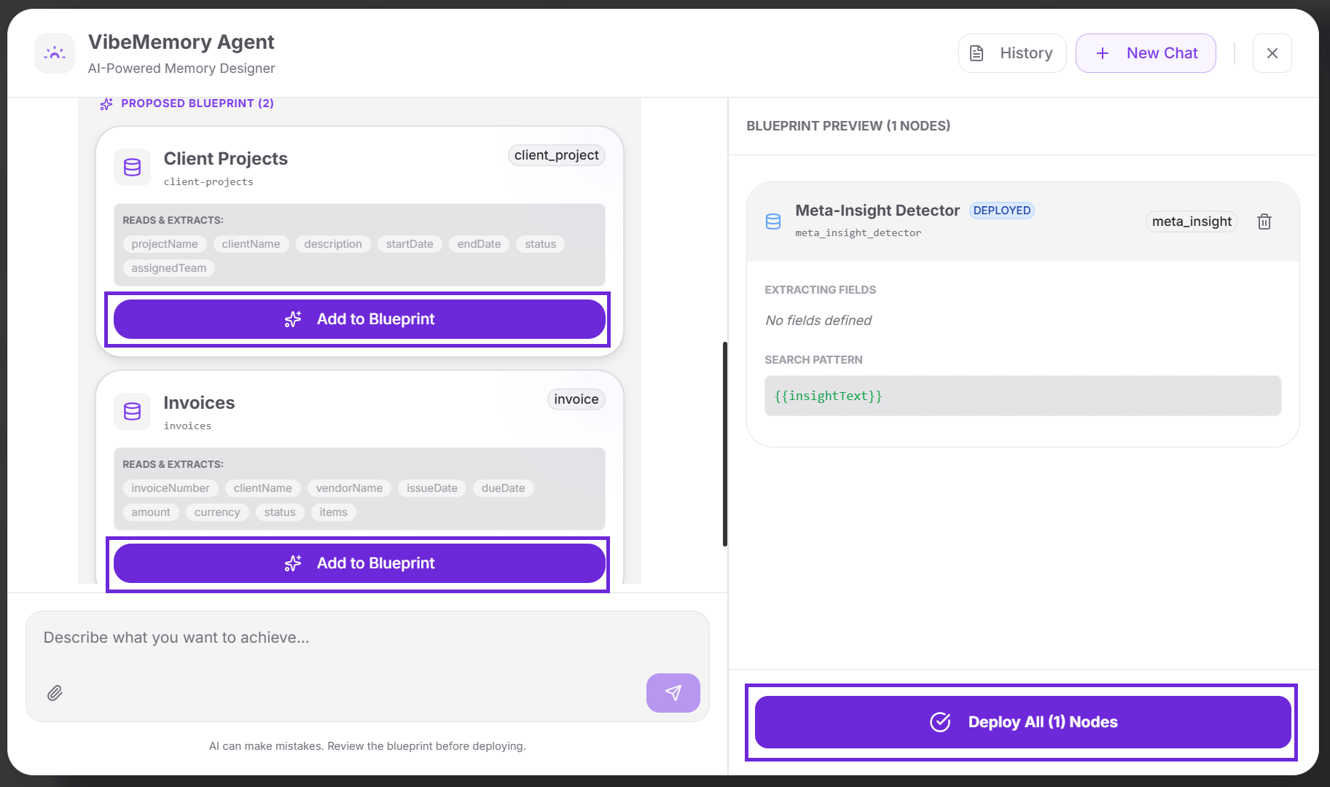Screen dimensions: 1330x787
Task: Start a New Chat
Action: coord(1146,53)
